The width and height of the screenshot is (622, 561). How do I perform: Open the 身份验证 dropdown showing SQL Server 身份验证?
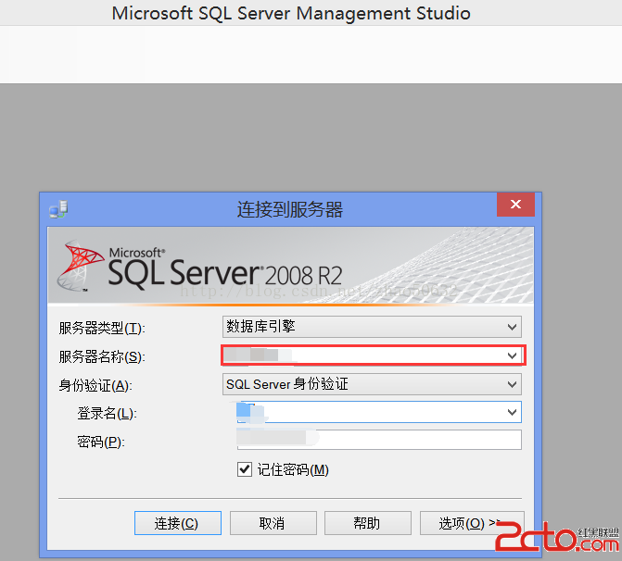click(372, 384)
